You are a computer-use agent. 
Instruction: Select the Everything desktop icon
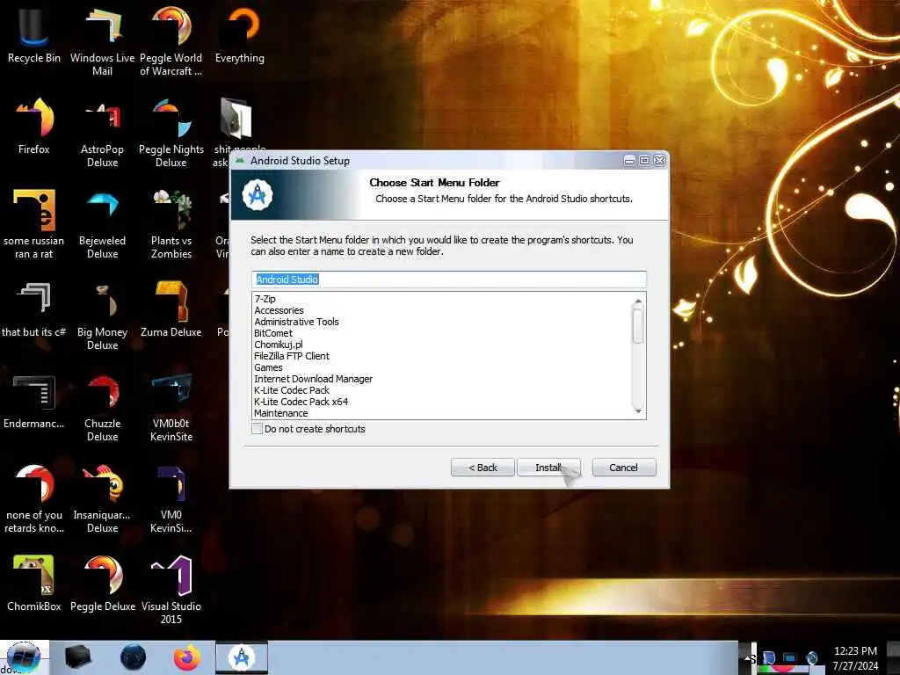point(240,34)
